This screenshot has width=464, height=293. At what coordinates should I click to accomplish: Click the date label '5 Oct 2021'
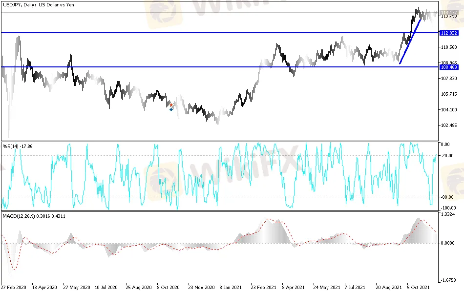418,287
